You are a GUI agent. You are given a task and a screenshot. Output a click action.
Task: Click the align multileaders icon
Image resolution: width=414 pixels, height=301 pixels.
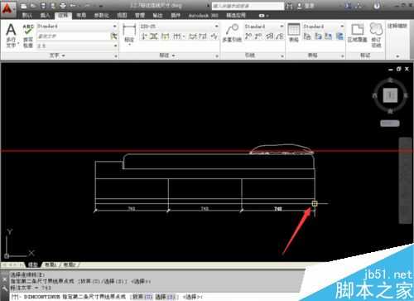pos(270,36)
